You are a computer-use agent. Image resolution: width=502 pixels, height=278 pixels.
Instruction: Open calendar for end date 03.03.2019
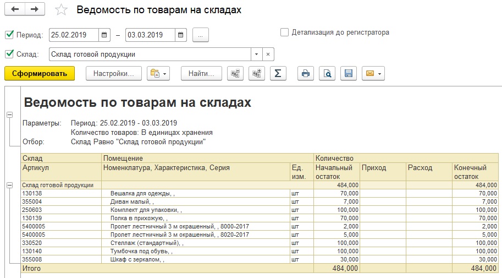[x=181, y=35]
